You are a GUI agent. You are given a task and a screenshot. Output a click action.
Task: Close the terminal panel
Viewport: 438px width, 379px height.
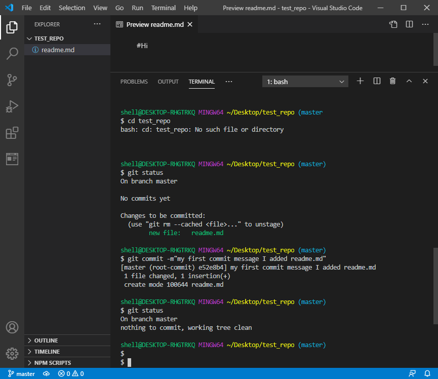(425, 81)
